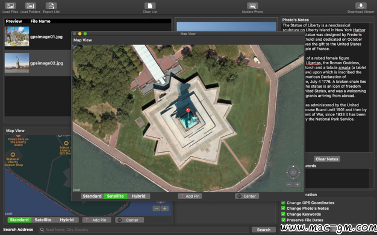This screenshot has height=235, width=377.
Task: Click the Search button beside the address field
Action: pyautogui.click(x=264, y=230)
